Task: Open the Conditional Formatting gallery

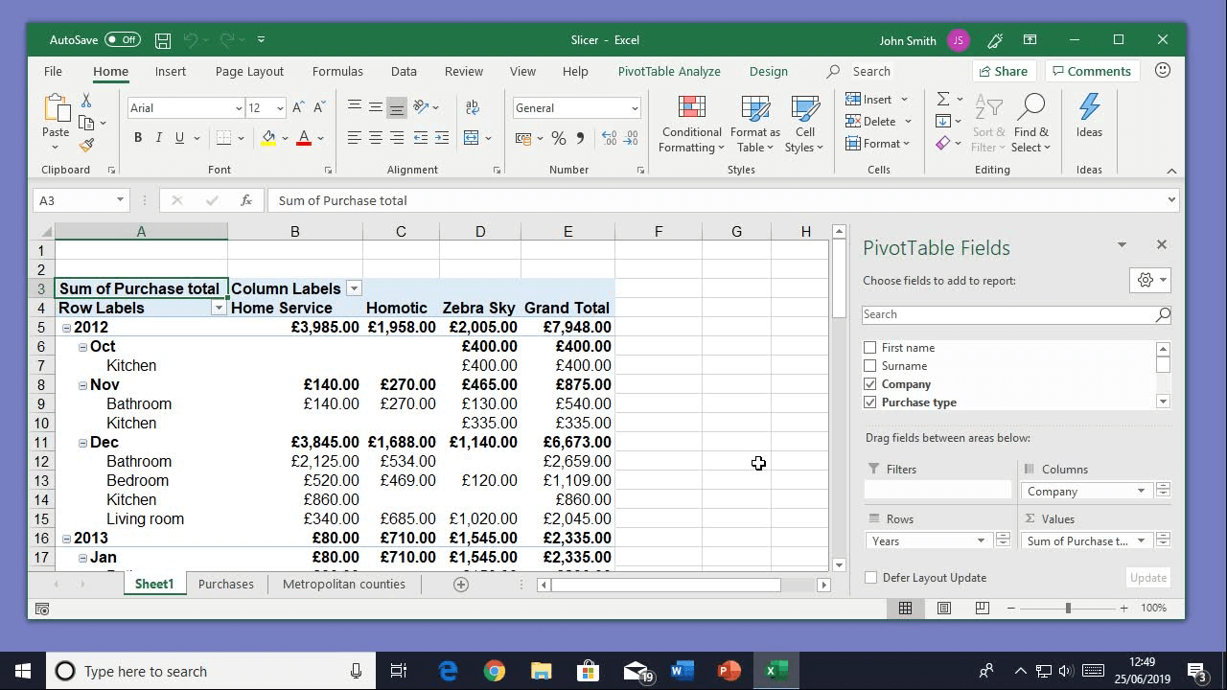Action: tap(690, 123)
